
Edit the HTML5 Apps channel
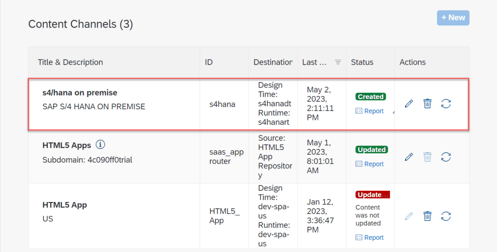click(x=409, y=156)
